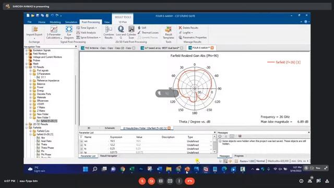
Task: Open Meet meeting details info icon
Action: [301, 181]
